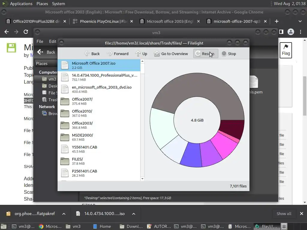This screenshot has height=230, width=307.
Task: Click show desktop icon in taskbar
Action: [x=4, y=226]
